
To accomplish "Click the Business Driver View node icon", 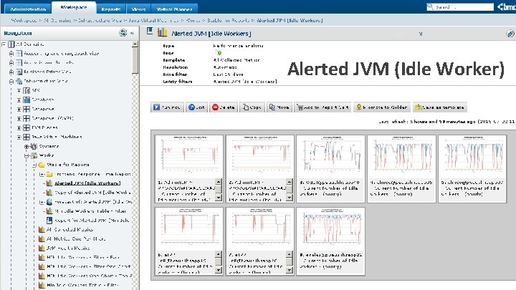I will pyautogui.click(x=19, y=72).
